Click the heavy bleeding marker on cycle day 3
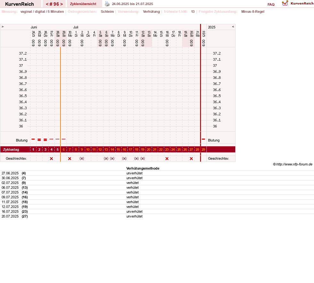 pyautogui.click(x=45, y=140)
